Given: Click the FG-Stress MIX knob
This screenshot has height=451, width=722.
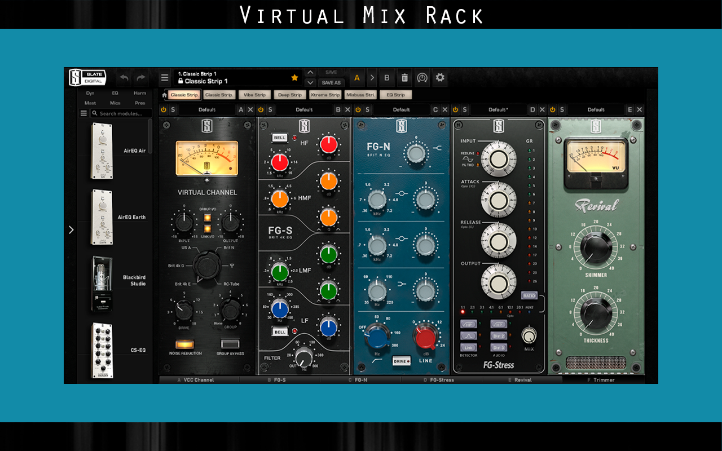Looking at the screenshot, I should pyautogui.click(x=529, y=336).
